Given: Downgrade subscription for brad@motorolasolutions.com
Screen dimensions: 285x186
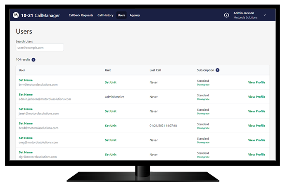Looking at the screenshot, I should pos(203,128).
